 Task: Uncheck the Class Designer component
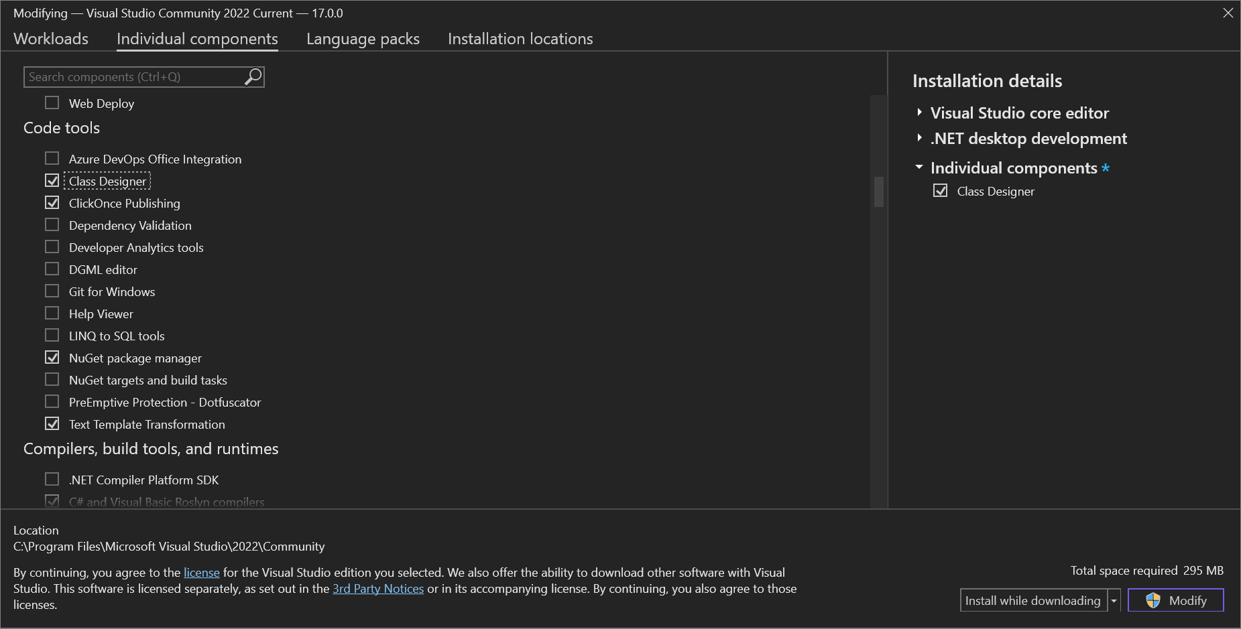coord(52,180)
